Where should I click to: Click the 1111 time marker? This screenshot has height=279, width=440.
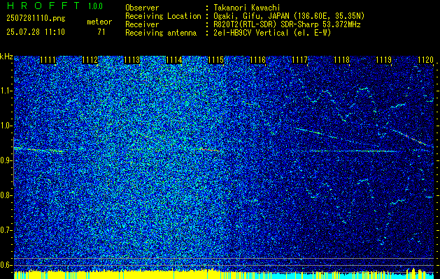[48, 60]
